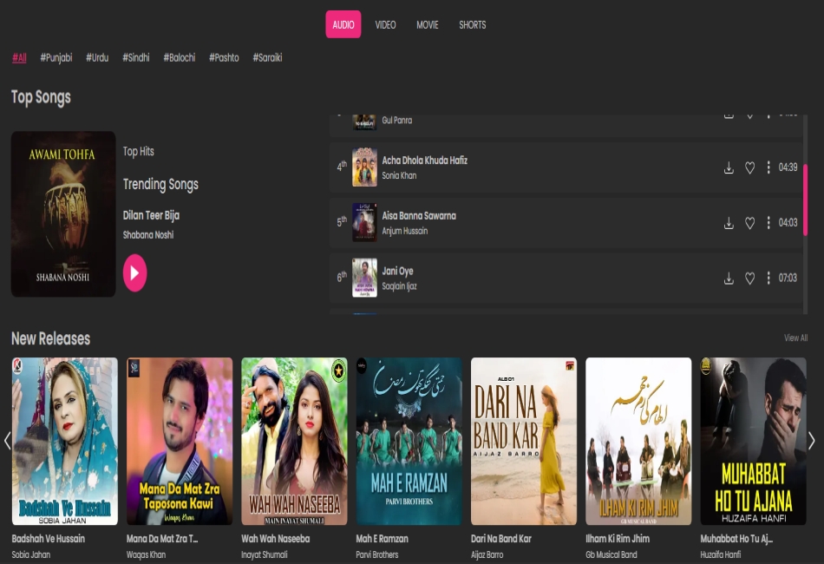Download the song Aisa Banna Sawarna
824x564 pixels.
[x=729, y=222]
